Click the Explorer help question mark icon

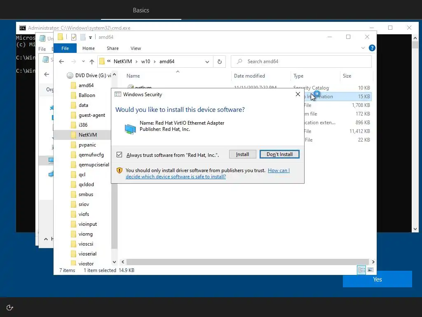[372, 48]
